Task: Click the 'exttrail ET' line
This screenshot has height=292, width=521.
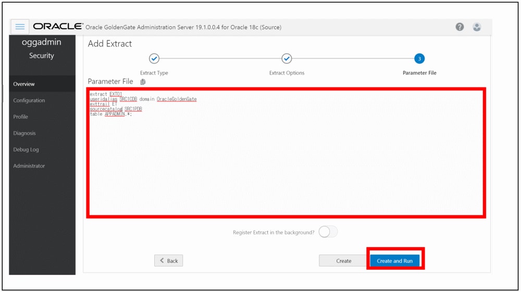Action: (103, 104)
